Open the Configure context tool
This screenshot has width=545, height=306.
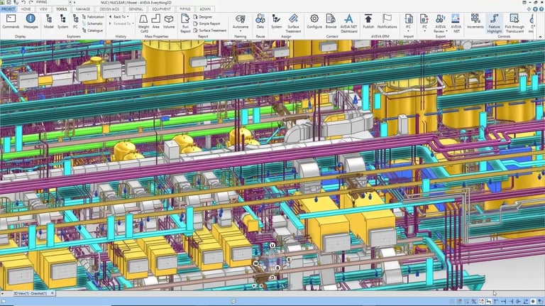[x=314, y=21]
